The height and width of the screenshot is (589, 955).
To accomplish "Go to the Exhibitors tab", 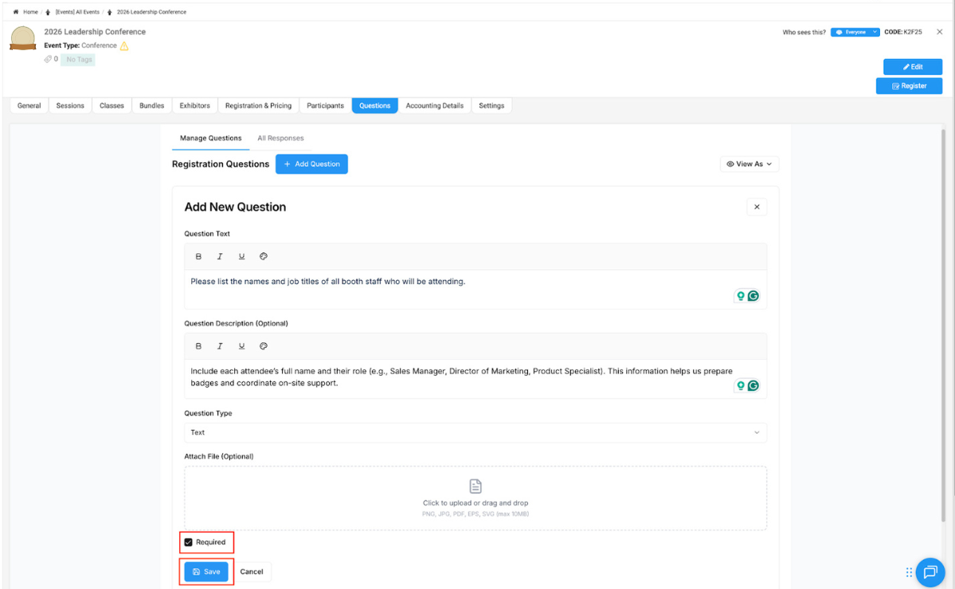I will (194, 105).
